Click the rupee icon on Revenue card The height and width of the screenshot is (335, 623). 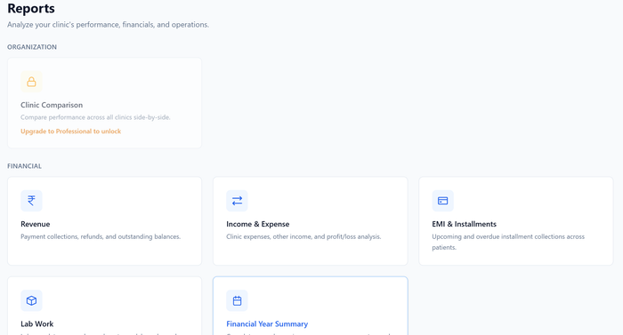tap(31, 201)
